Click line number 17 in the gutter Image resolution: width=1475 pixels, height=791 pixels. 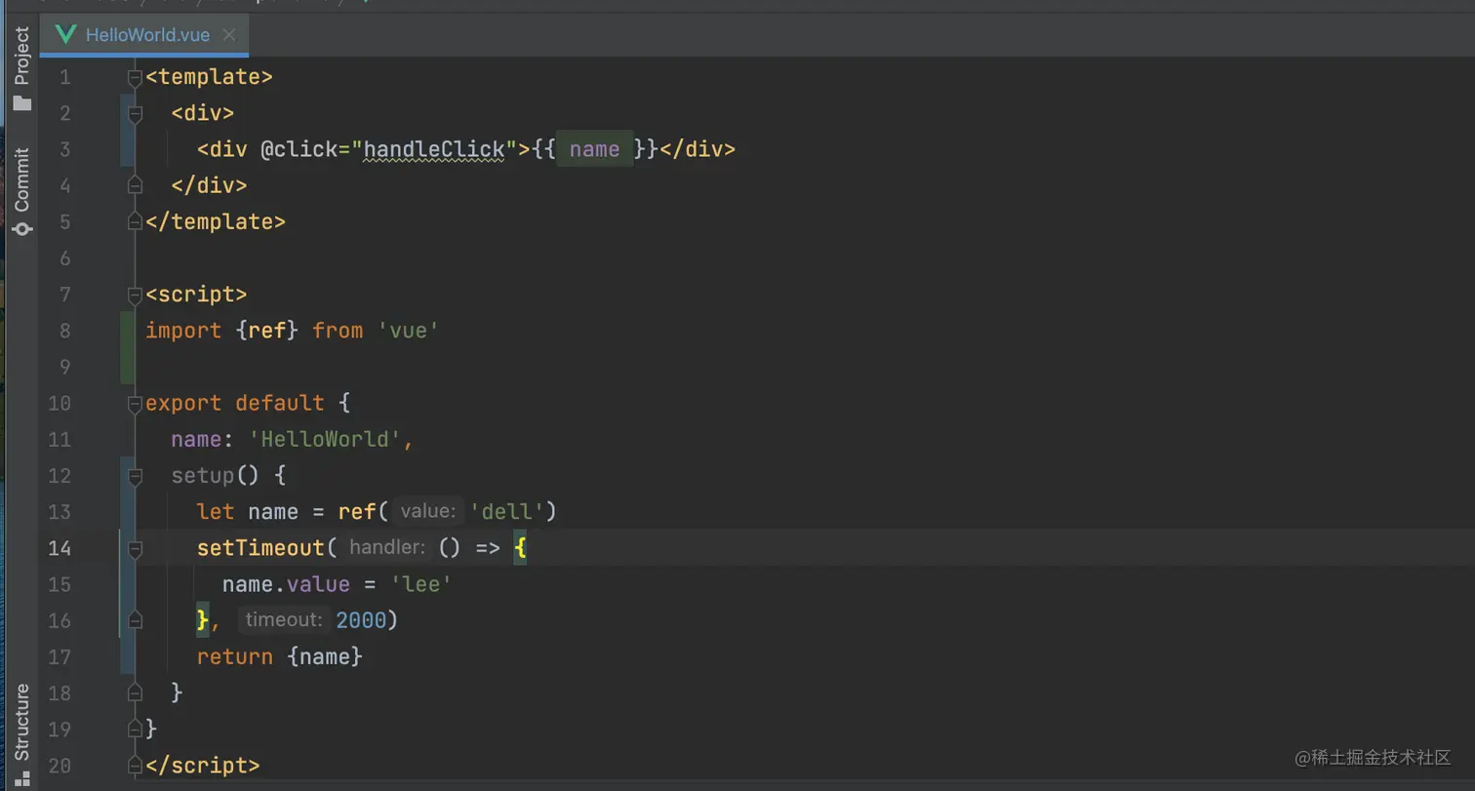[60, 656]
